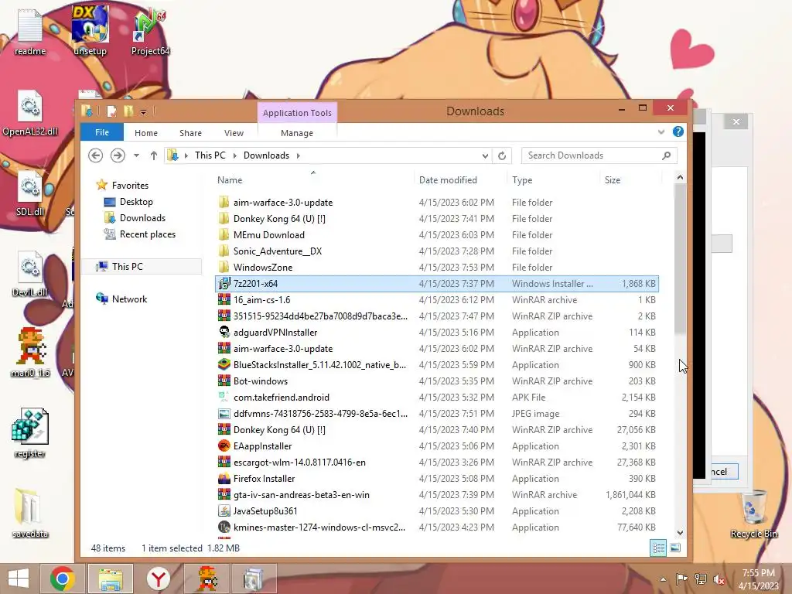Open File Explorer taskbar button

pyautogui.click(x=111, y=579)
